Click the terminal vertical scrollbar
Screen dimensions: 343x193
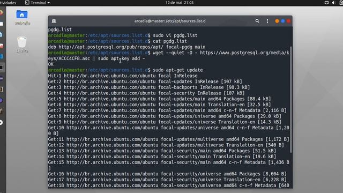[290, 100]
